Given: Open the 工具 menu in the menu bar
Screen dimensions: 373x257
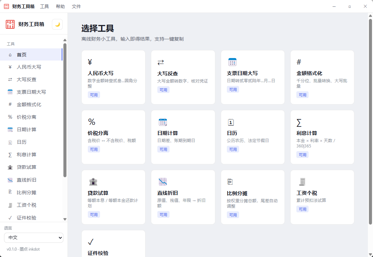Looking at the screenshot, I should [x=44, y=6].
